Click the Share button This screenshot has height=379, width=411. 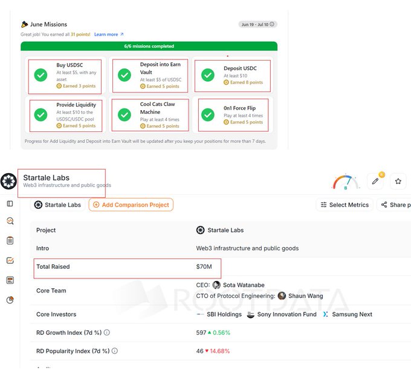click(x=395, y=205)
